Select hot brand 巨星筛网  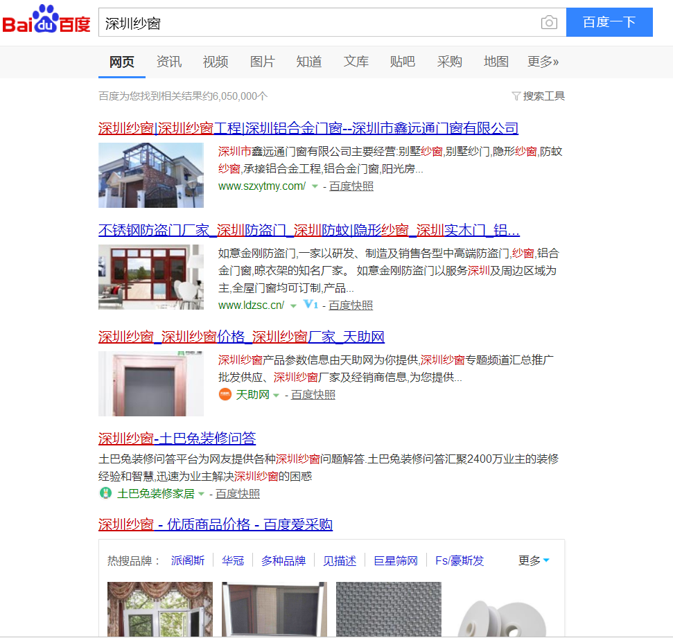click(396, 561)
